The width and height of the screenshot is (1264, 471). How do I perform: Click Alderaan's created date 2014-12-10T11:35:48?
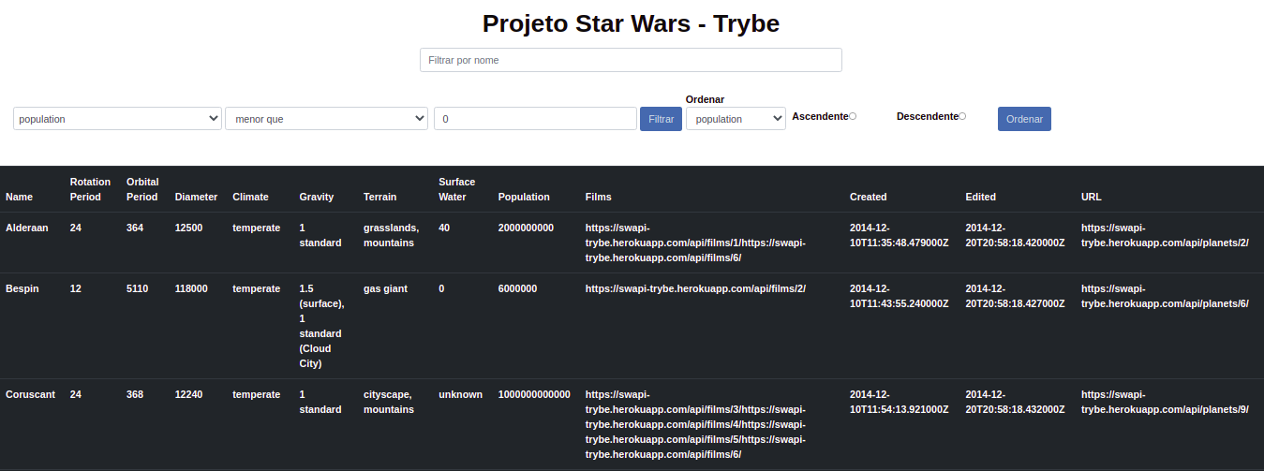pos(900,235)
